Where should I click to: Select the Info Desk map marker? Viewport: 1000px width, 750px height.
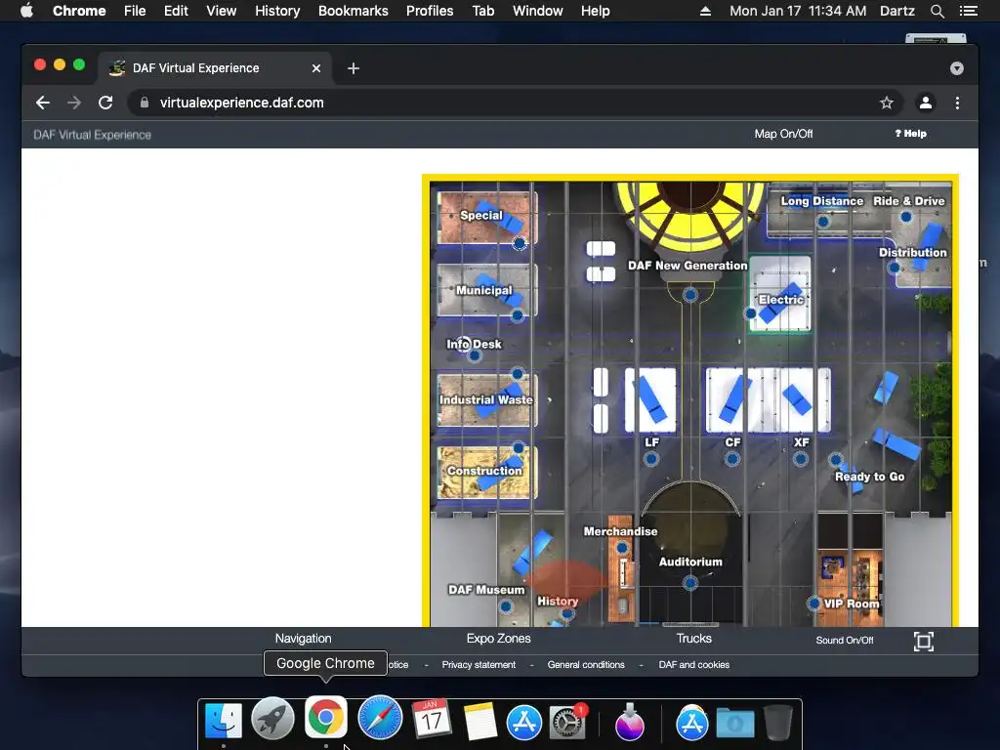(x=474, y=355)
